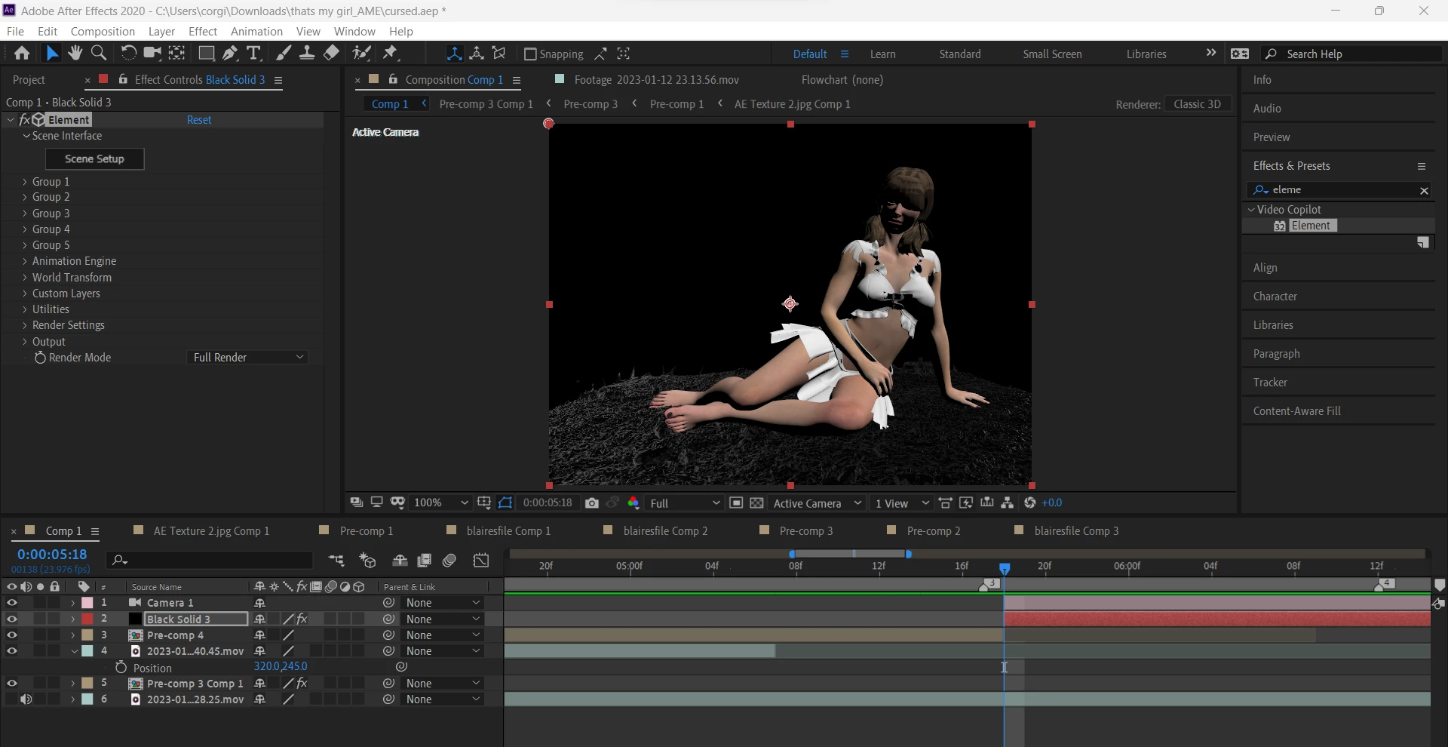Open the Render Mode dropdown
The width and height of the screenshot is (1448, 747).
coord(248,358)
